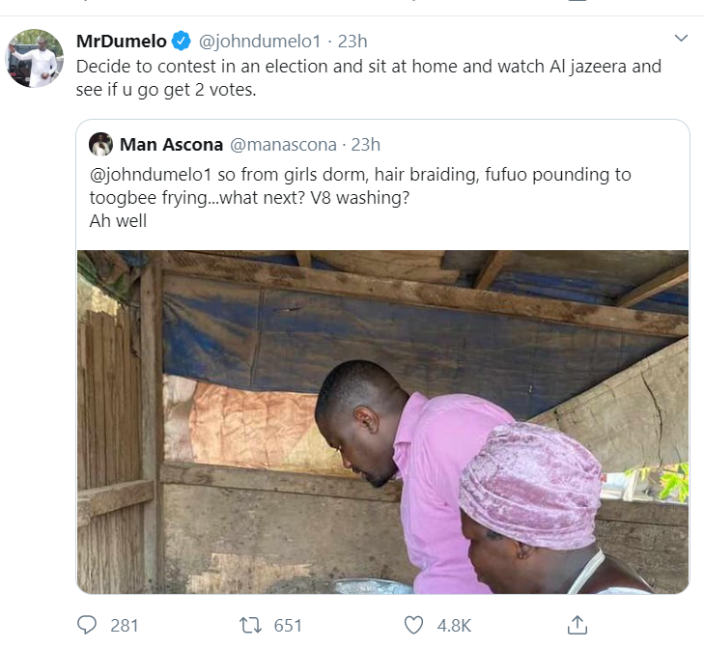The width and height of the screenshot is (704, 648).
Task: Visit the @manascona handle
Action: 283,145
